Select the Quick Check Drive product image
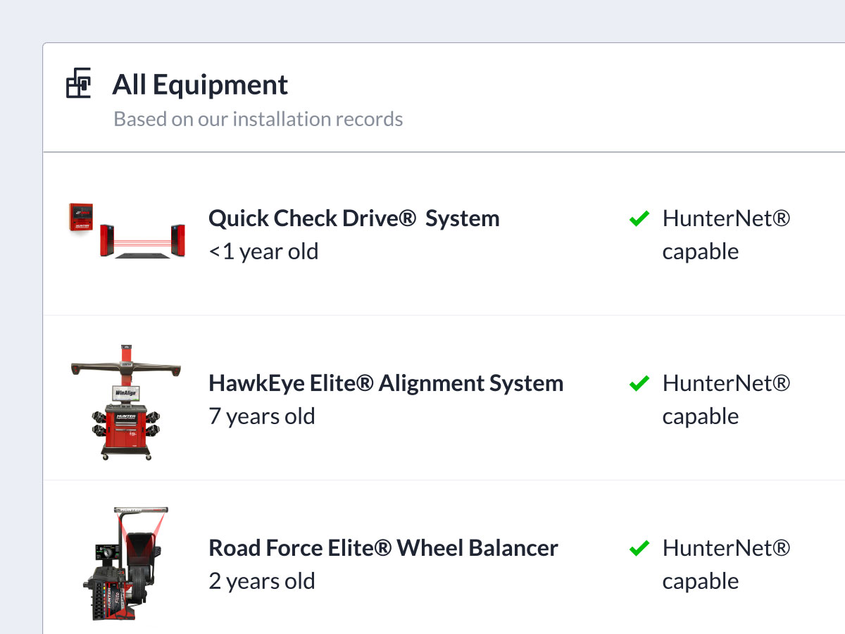Image resolution: width=845 pixels, height=634 pixels. pos(127,230)
